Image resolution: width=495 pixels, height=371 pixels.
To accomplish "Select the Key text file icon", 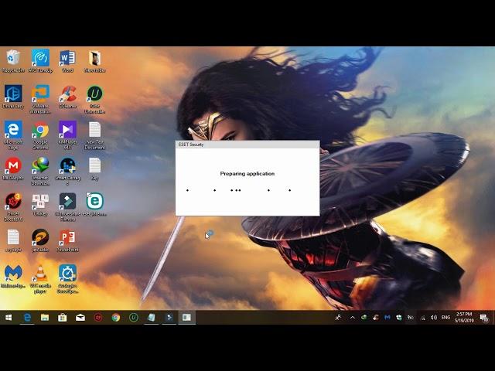I will coord(94,168).
